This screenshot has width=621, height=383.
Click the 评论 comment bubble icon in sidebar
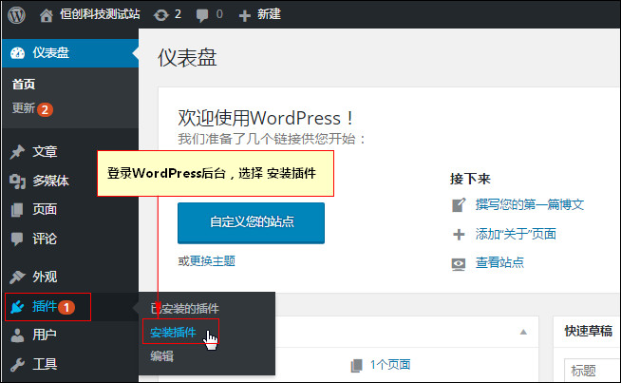pyautogui.click(x=17, y=239)
